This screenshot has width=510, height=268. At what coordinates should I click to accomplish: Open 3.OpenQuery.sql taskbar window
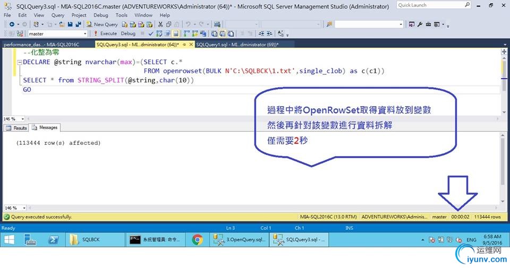coord(240,240)
